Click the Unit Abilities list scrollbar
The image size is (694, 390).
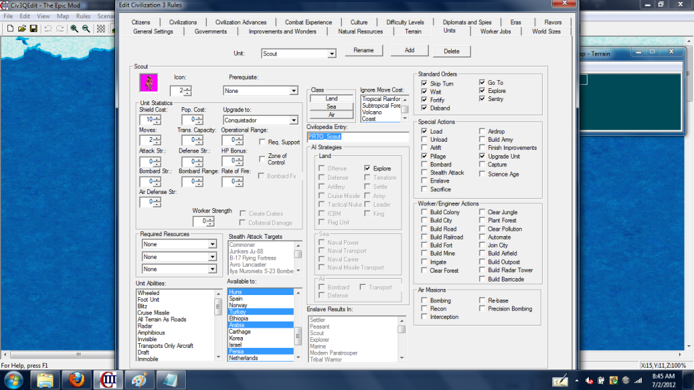(218, 325)
